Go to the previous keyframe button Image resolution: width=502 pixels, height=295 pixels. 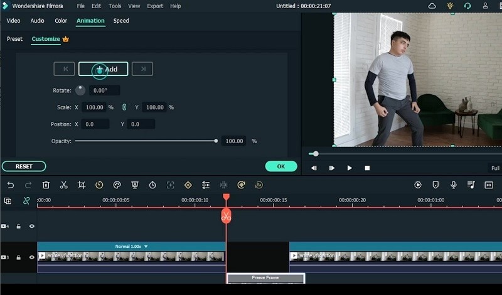click(64, 69)
